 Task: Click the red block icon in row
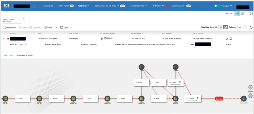(x=227, y=39)
